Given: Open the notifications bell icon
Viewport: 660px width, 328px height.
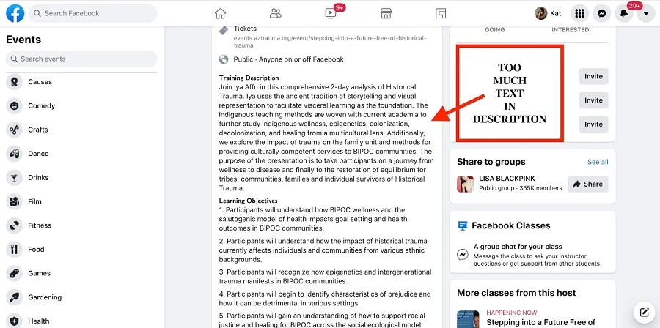Looking at the screenshot, I should pos(624,13).
